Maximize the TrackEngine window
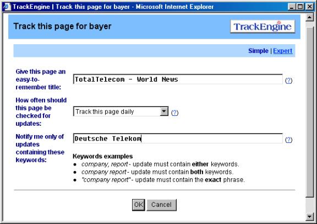This screenshot has height=224, width=317. (x=300, y=7)
